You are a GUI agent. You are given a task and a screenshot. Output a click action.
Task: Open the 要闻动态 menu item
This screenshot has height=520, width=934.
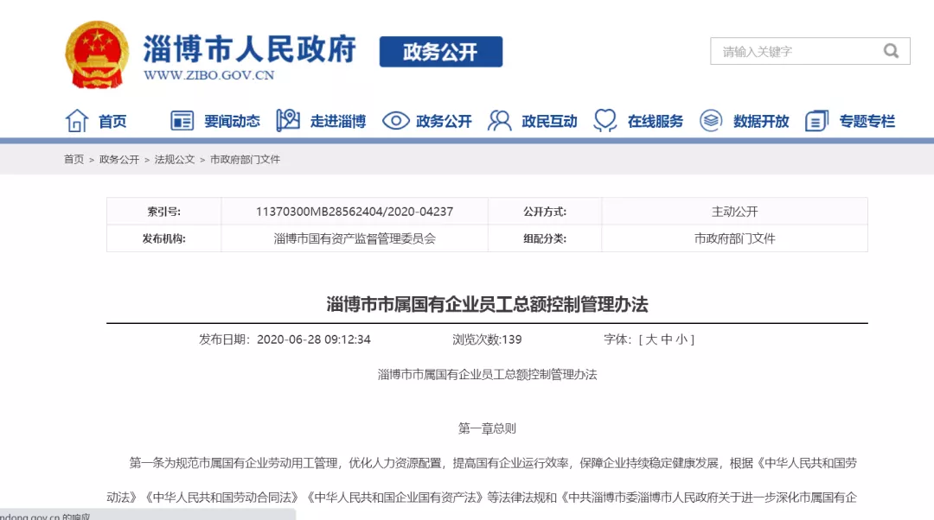[x=232, y=122]
